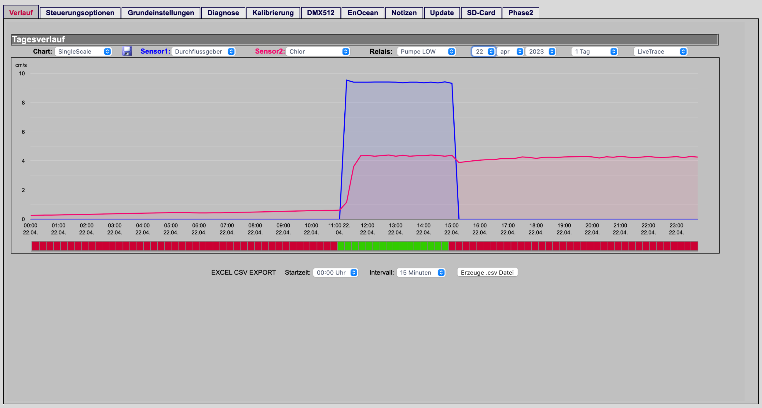Click the EXCEL CSV EXPORT text

coord(244,272)
